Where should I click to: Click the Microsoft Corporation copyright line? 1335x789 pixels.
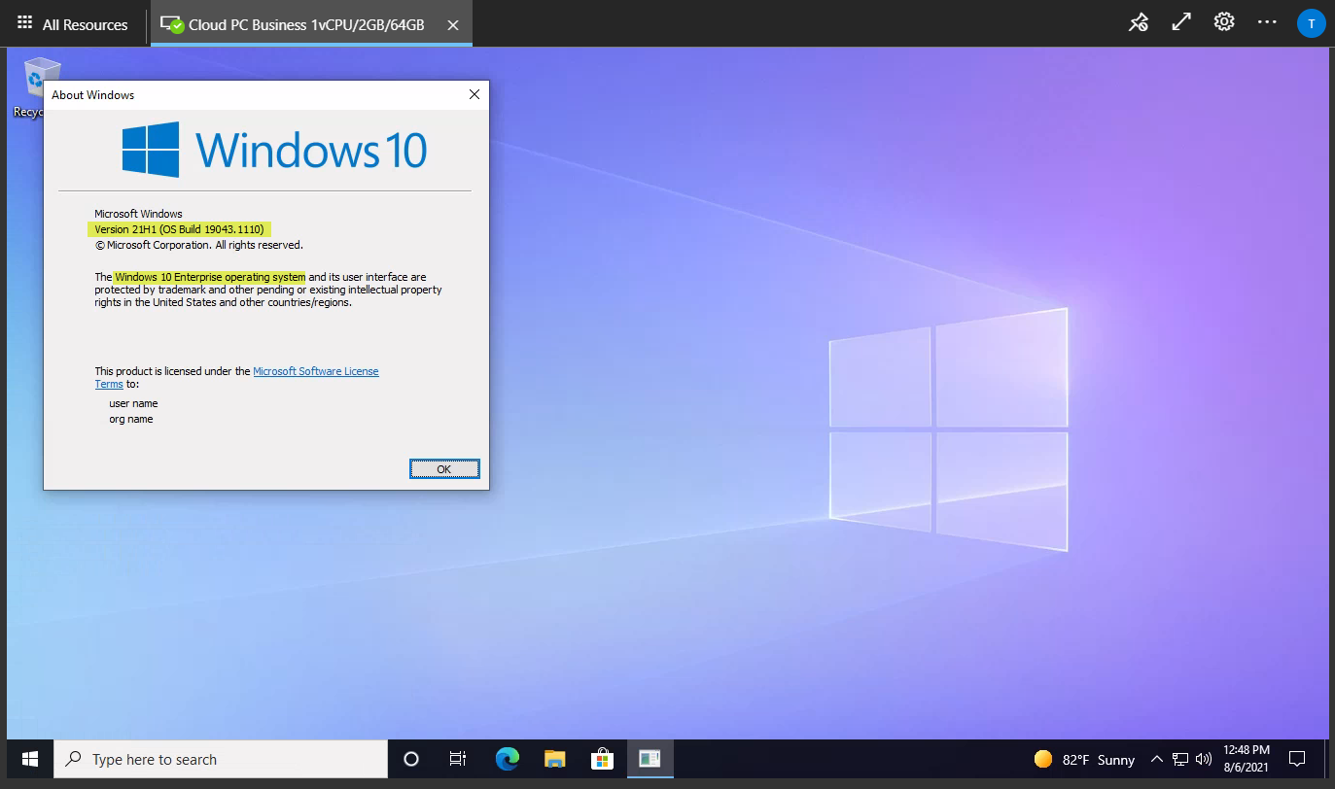(x=198, y=245)
